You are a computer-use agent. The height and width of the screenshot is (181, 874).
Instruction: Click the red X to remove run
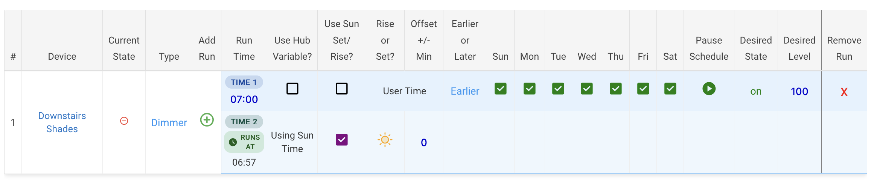[x=844, y=92]
